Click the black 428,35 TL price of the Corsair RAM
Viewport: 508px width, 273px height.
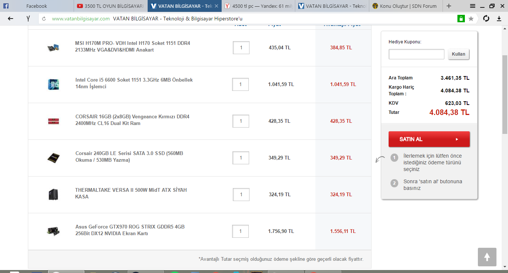(279, 121)
